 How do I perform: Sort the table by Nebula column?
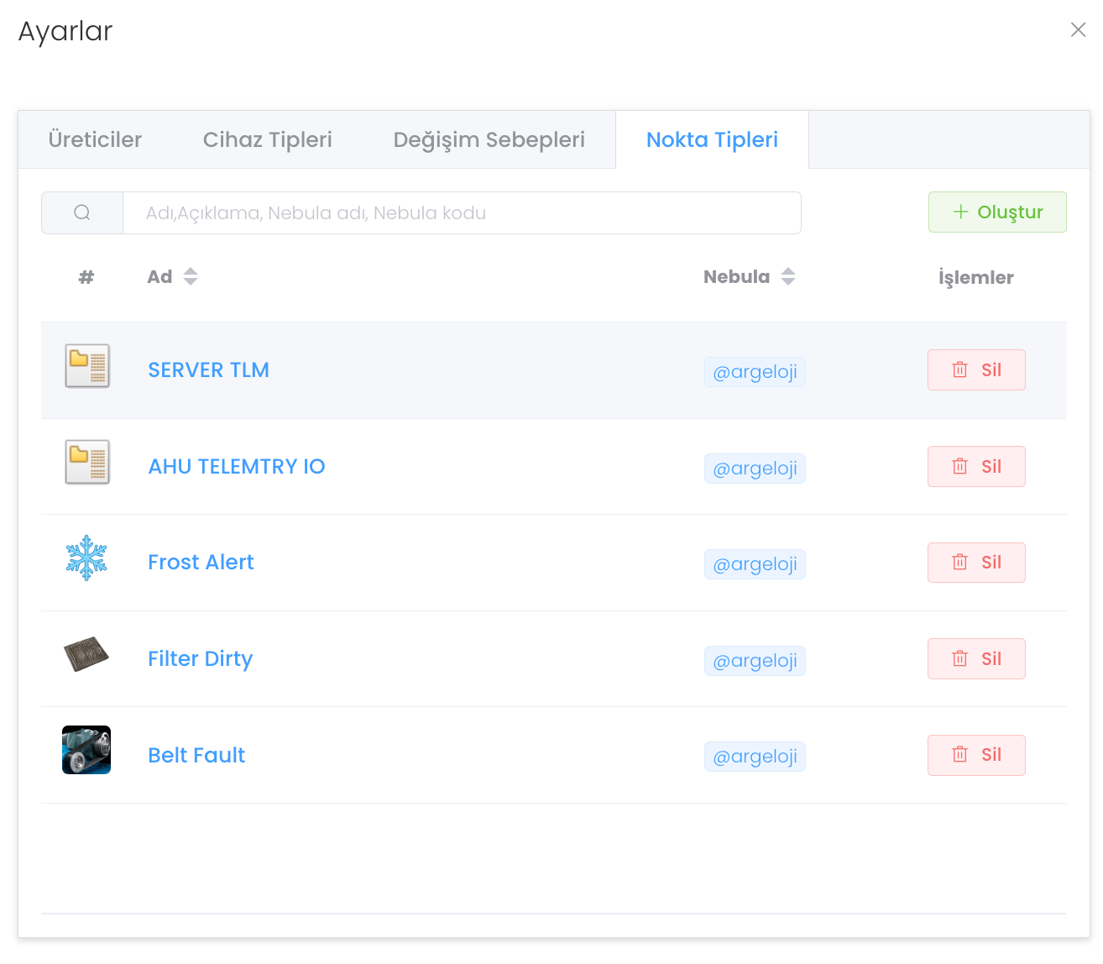pos(787,276)
